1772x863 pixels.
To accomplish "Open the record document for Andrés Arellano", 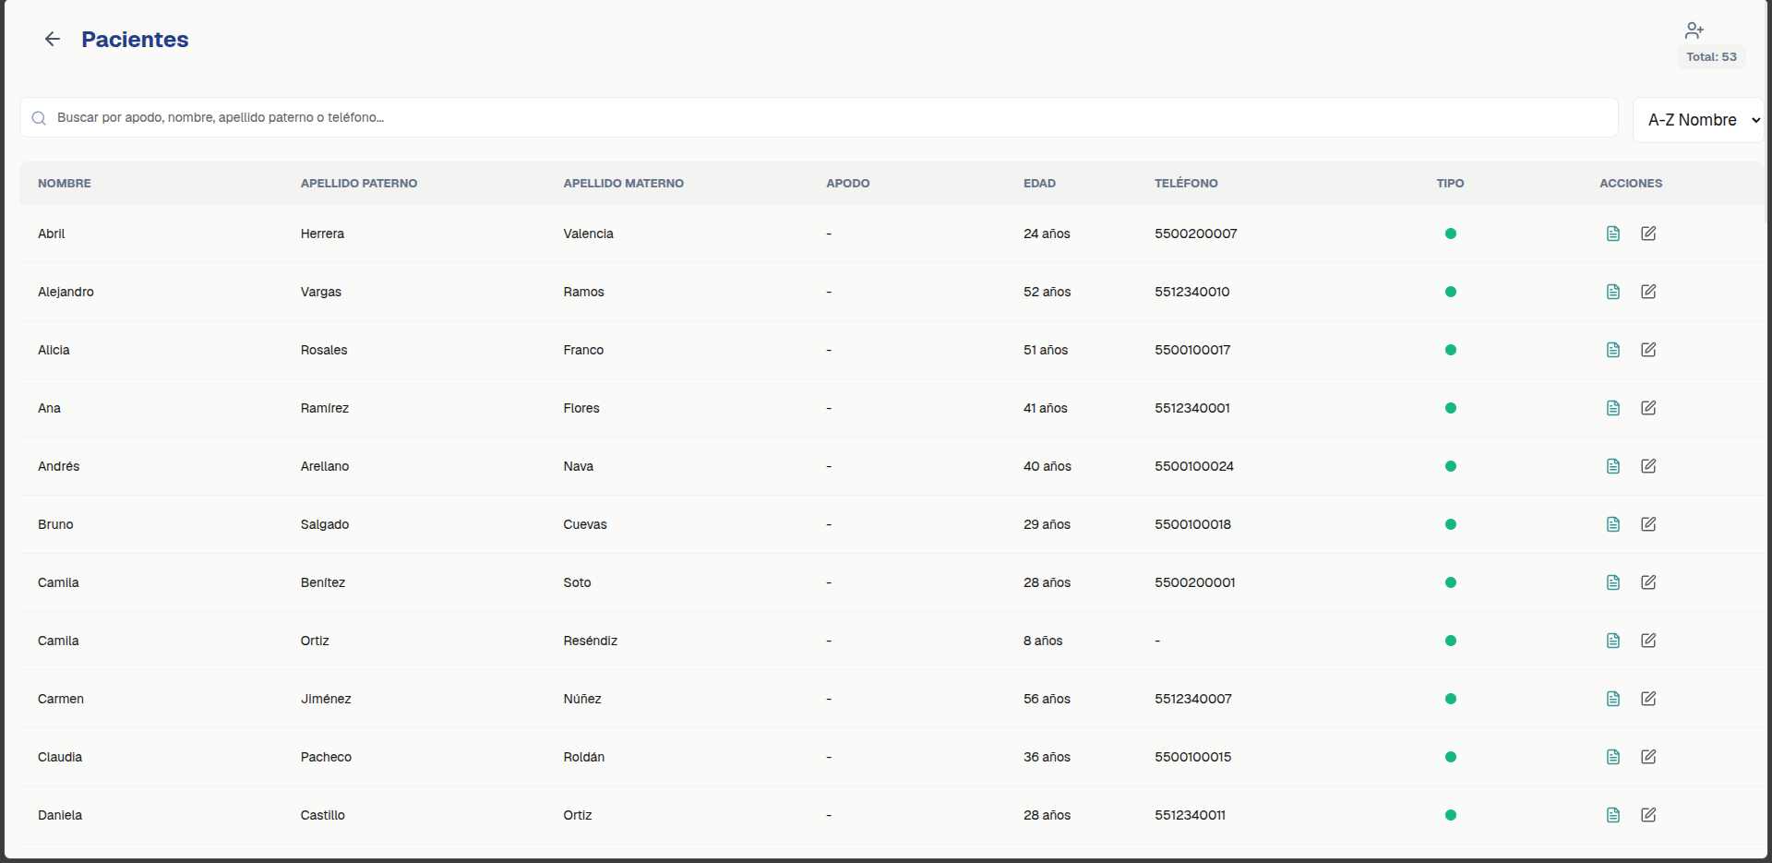I will point(1613,466).
